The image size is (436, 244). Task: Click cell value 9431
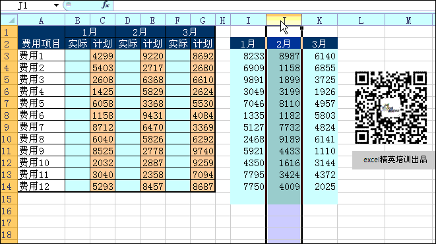click(x=152, y=115)
